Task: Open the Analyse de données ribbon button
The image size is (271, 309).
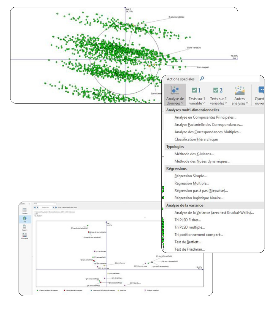Action: coord(175,95)
